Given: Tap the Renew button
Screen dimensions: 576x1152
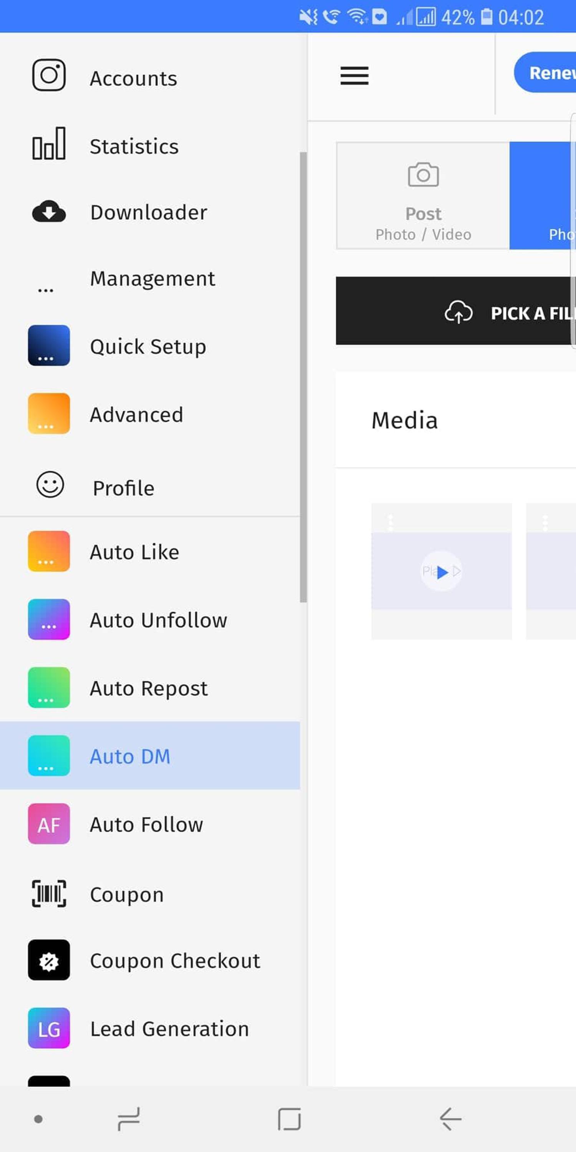Looking at the screenshot, I should 545,72.
